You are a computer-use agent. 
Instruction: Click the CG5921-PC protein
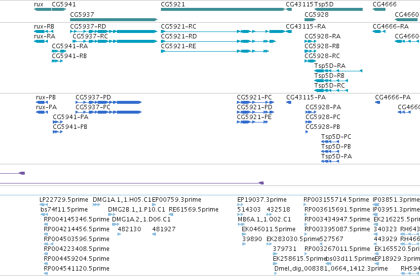coord(256,102)
